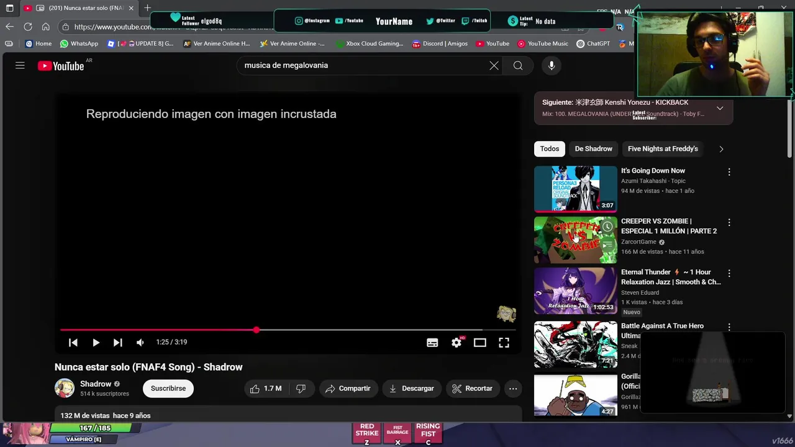This screenshot has height=447, width=795.
Task: Open Eternal Thunder 1 Hour thumbnail
Action: pyautogui.click(x=576, y=291)
